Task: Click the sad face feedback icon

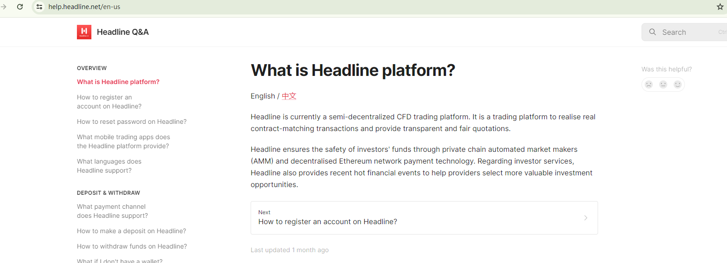Action: (x=649, y=85)
